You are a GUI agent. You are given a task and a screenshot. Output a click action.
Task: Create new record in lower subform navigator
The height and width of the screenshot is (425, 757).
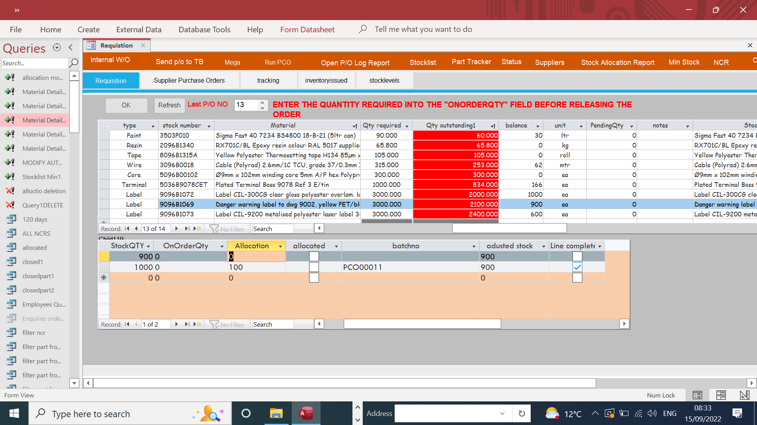pos(198,324)
